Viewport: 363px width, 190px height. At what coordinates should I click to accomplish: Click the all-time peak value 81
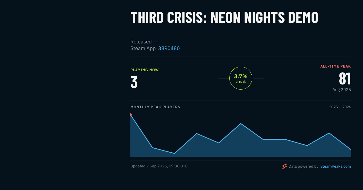(345, 79)
